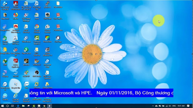
Task: Click the CMSClient desktop icon
Action: click(47, 16)
